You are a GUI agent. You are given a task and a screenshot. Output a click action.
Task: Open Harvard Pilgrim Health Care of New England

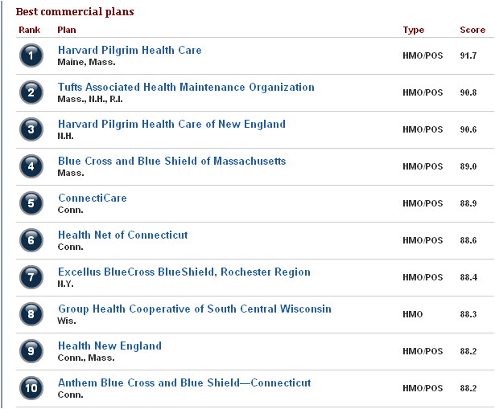171,124
